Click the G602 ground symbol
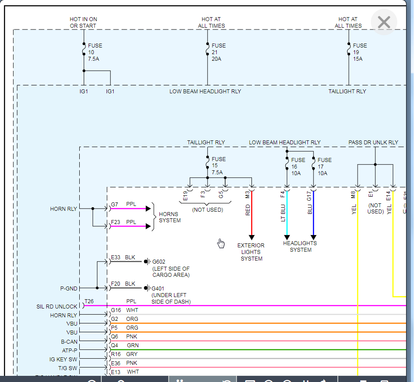Screen dimensions: 414x382 point(147,261)
